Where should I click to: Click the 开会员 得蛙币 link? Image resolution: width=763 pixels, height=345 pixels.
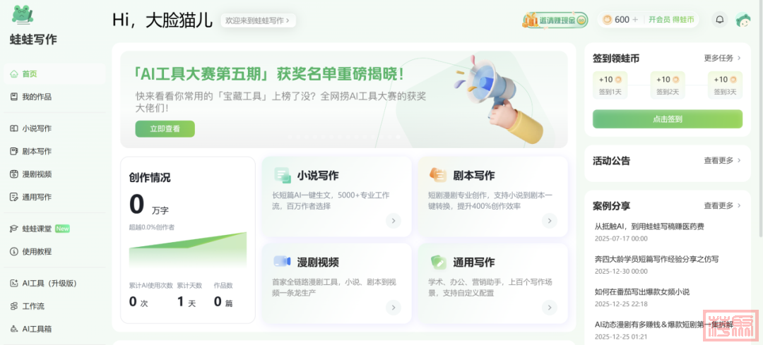pos(671,20)
